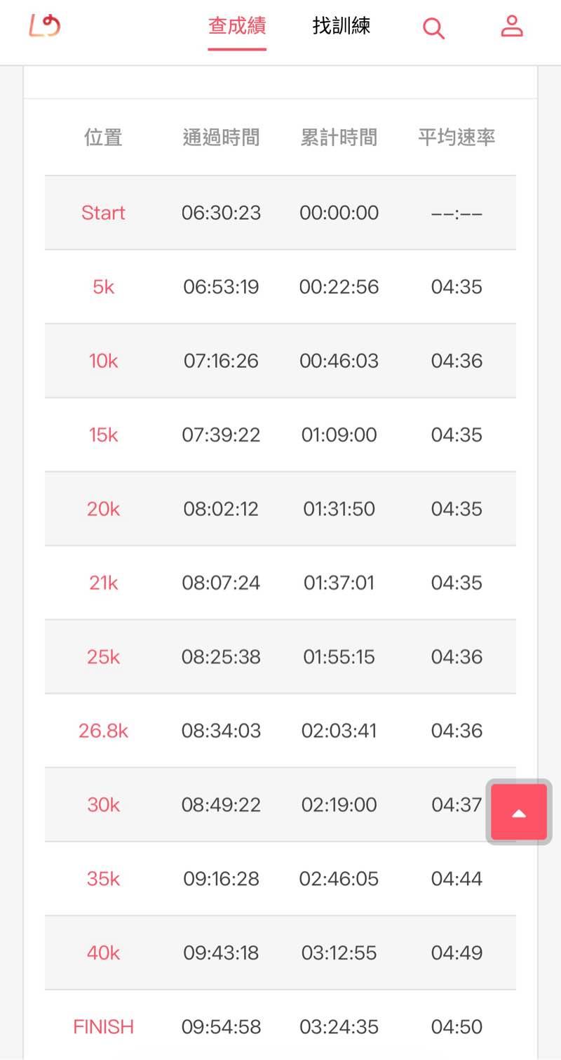
Task: Click the 通過時間 column header
Action: coord(221,138)
